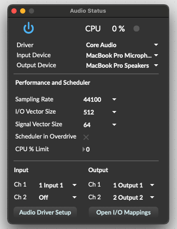Expand the Sampling Rate 44100 menu

pos(100,100)
